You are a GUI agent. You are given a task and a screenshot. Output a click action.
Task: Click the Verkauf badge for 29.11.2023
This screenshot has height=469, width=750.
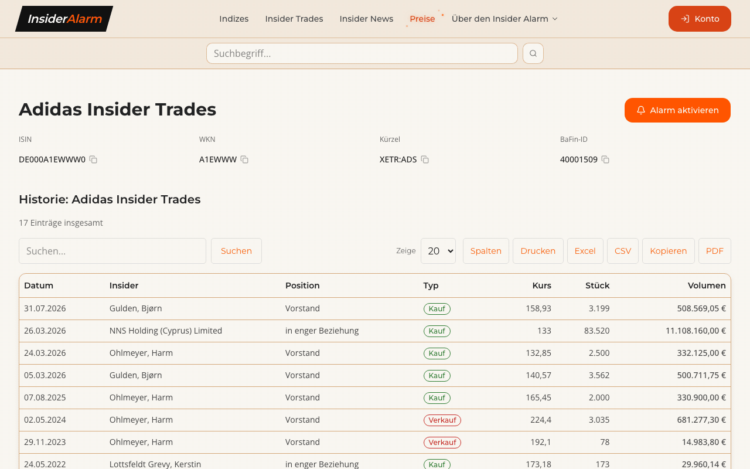pyautogui.click(x=442, y=442)
